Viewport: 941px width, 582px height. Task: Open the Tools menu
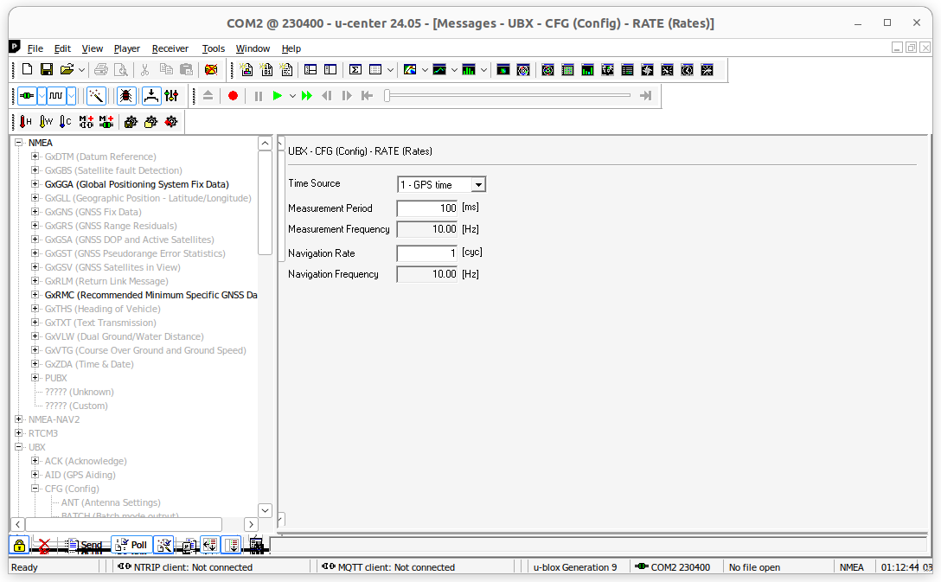213,48
